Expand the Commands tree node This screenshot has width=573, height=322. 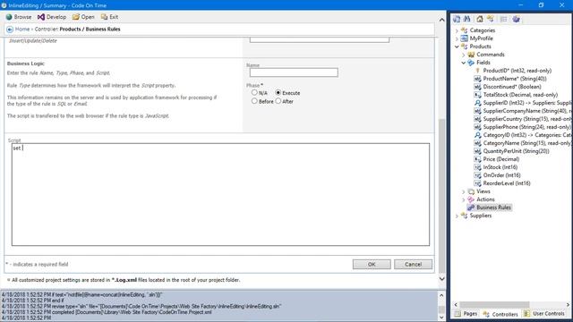pyautogui.click(x=464, y=55)
